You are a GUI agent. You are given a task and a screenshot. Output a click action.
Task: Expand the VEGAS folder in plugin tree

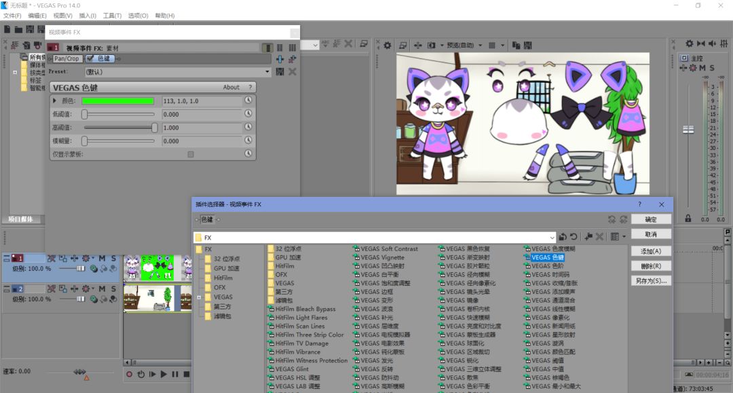[200, 297]
